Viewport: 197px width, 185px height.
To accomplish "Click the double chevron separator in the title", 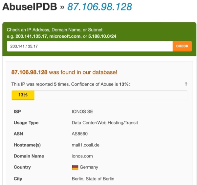I will (x=62, y=8).
